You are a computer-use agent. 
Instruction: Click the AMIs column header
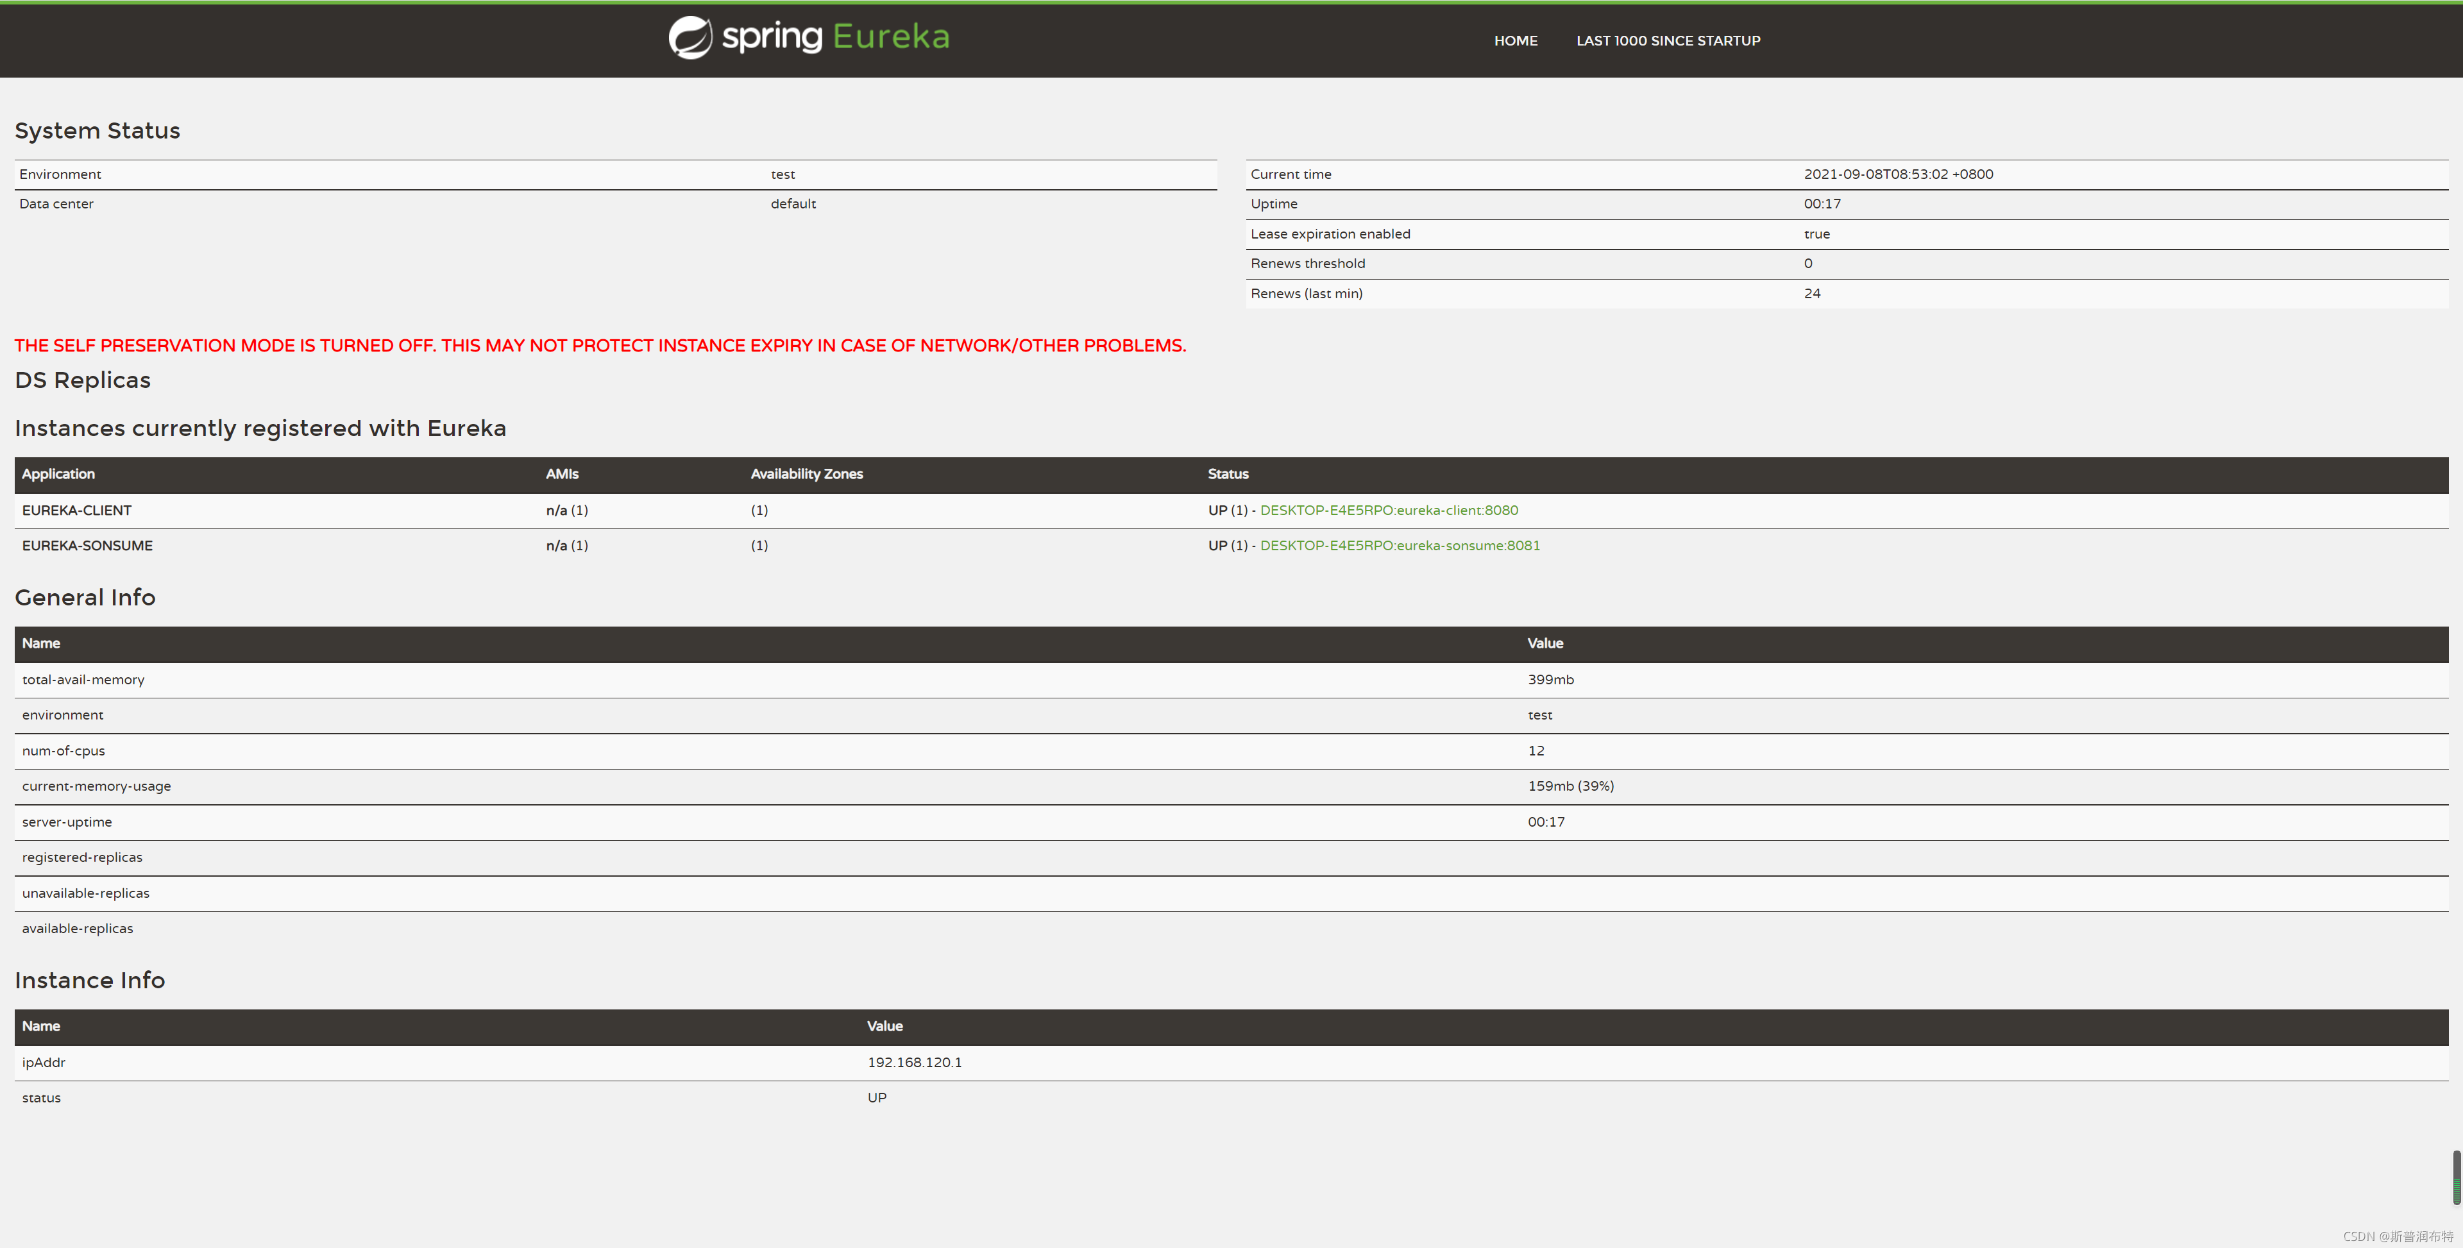tap(563, 473)
